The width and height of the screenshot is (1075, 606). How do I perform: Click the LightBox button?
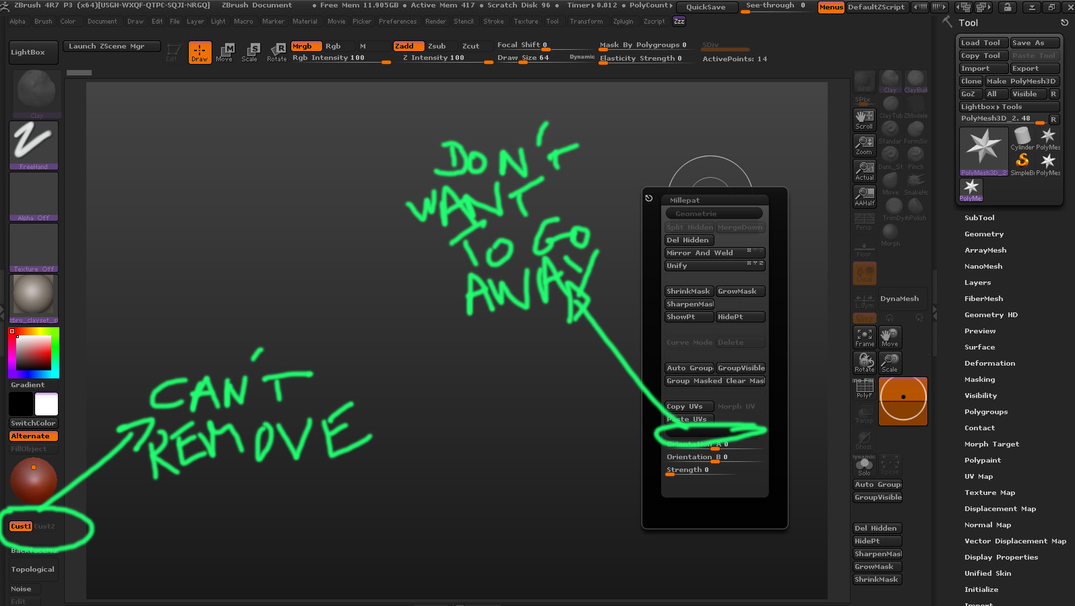tap(34, 53)
